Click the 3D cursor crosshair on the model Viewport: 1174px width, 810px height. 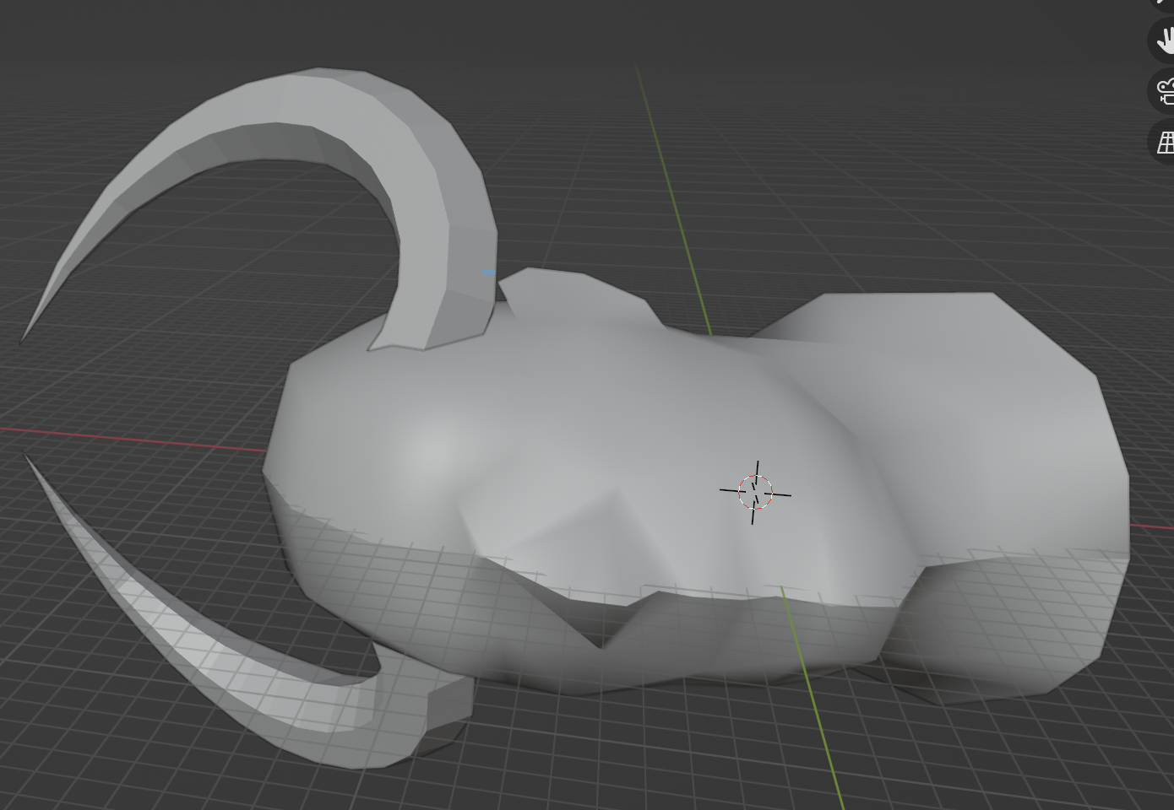coord(755,493)
